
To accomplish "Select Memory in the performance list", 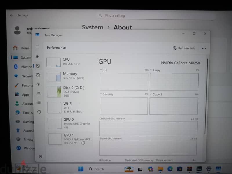I will point(69,76).
